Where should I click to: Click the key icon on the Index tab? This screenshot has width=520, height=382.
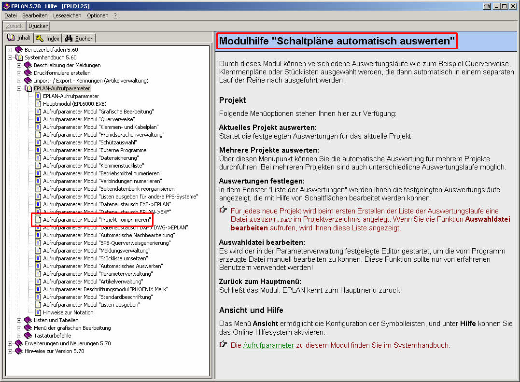click(40, 39)
